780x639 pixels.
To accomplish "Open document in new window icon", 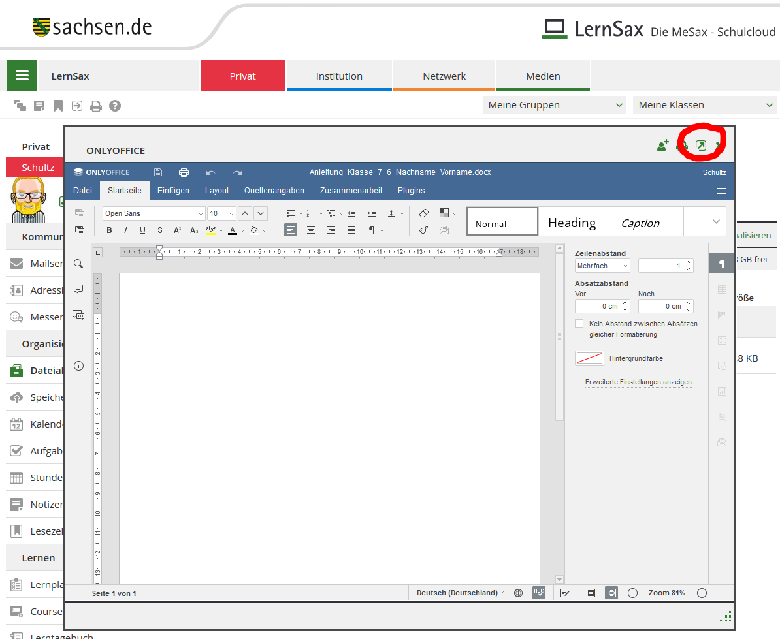I will click(x=701, y=146).
